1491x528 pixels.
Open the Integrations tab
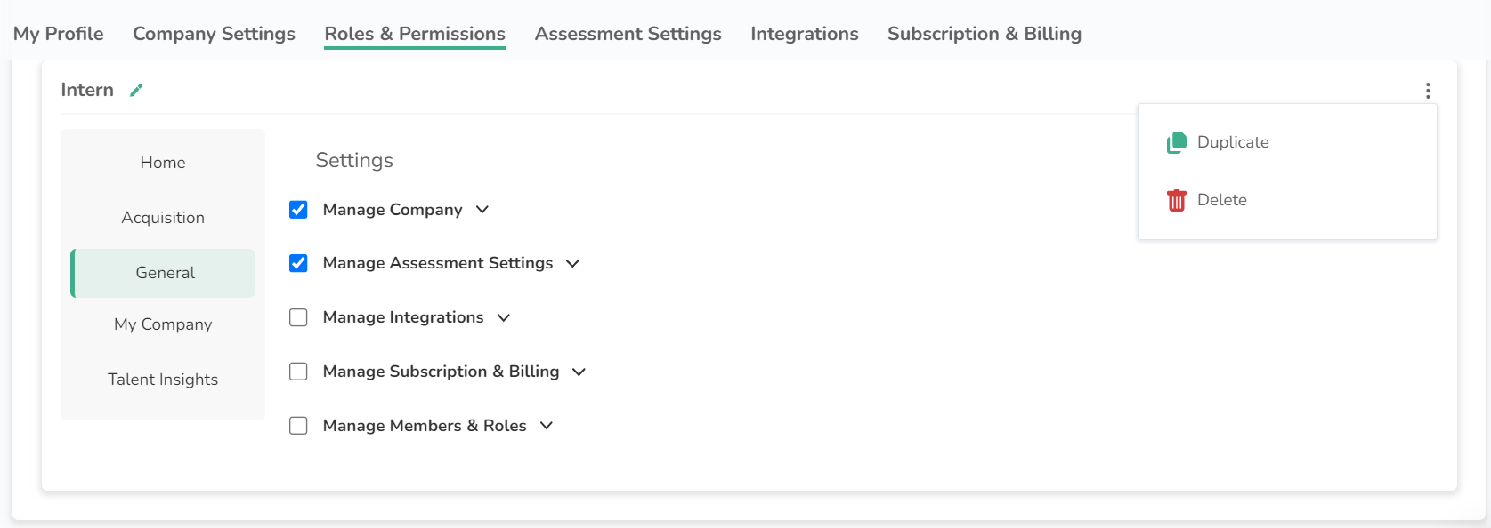tap(804, 34)
